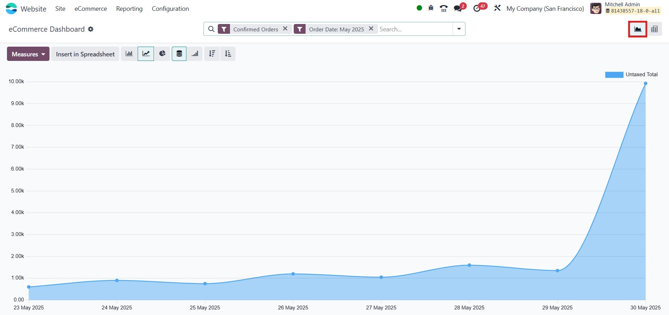Expand the search options dropdown arrow
This screenshot has height=315, width=669.
pos(459,29)
